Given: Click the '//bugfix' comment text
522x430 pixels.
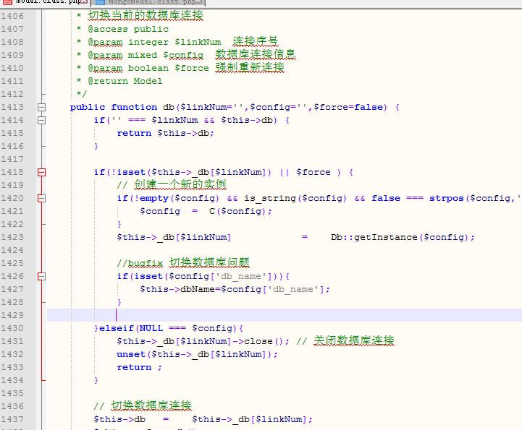Looking at the screenshot, I should click(141, 263).
